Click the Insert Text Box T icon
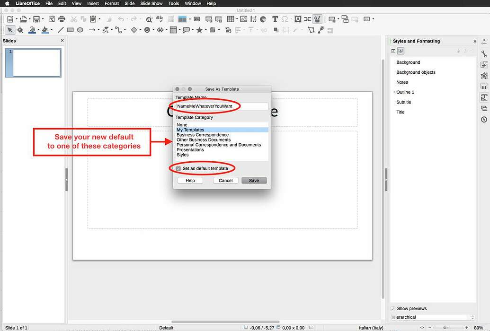The image size is (490, 331). 275,19
